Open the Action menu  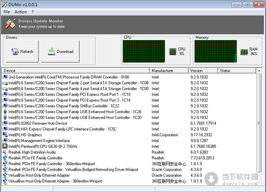[20, 12]
